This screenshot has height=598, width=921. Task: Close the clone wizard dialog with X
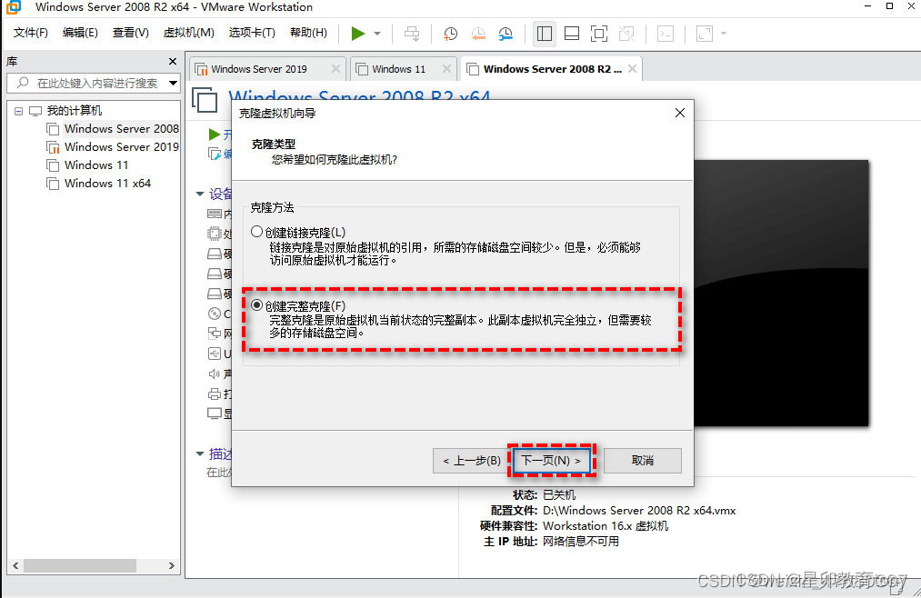pyautogui.click(x=679, y=113)
